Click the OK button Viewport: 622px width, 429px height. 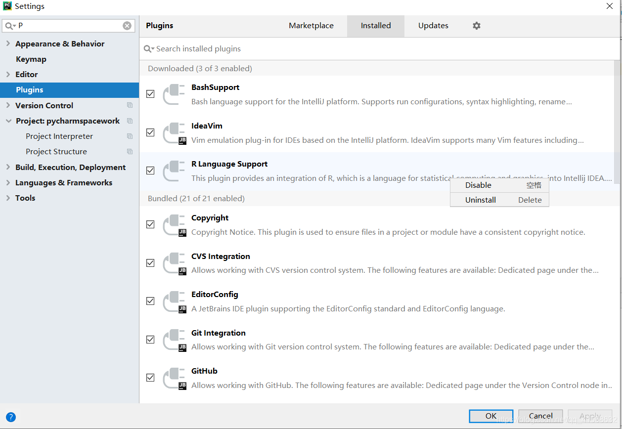click(x=491, y=416)
